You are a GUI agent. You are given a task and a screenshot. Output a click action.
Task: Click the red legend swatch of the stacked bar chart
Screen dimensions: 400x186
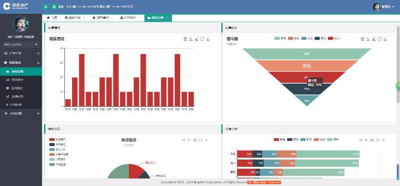(276, 139)
